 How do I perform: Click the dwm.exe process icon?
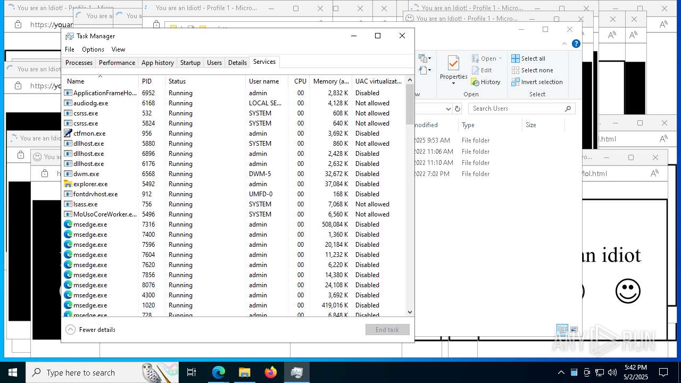(68, 174)
